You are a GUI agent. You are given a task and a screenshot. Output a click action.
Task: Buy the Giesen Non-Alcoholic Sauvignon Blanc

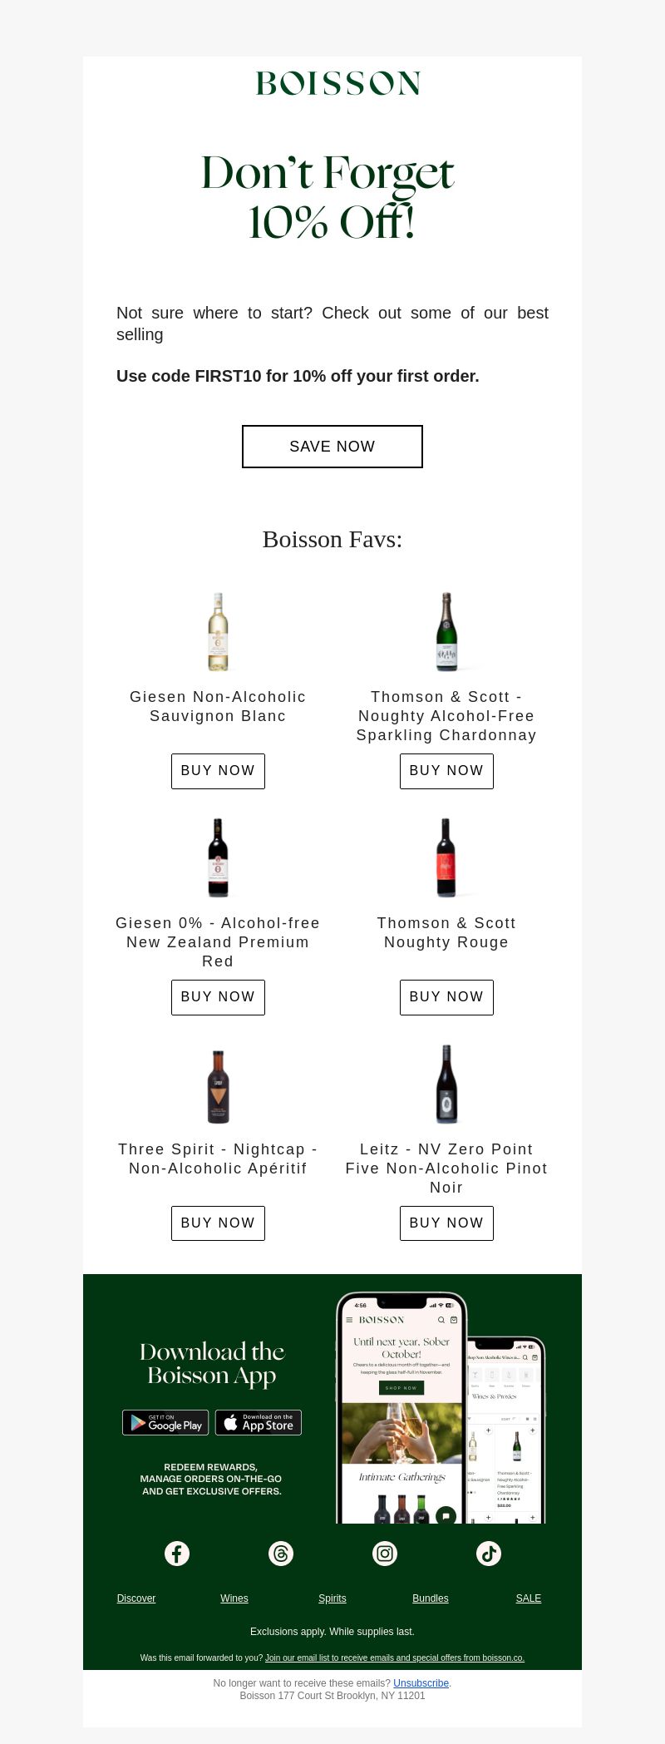click(x=218, y=771)
